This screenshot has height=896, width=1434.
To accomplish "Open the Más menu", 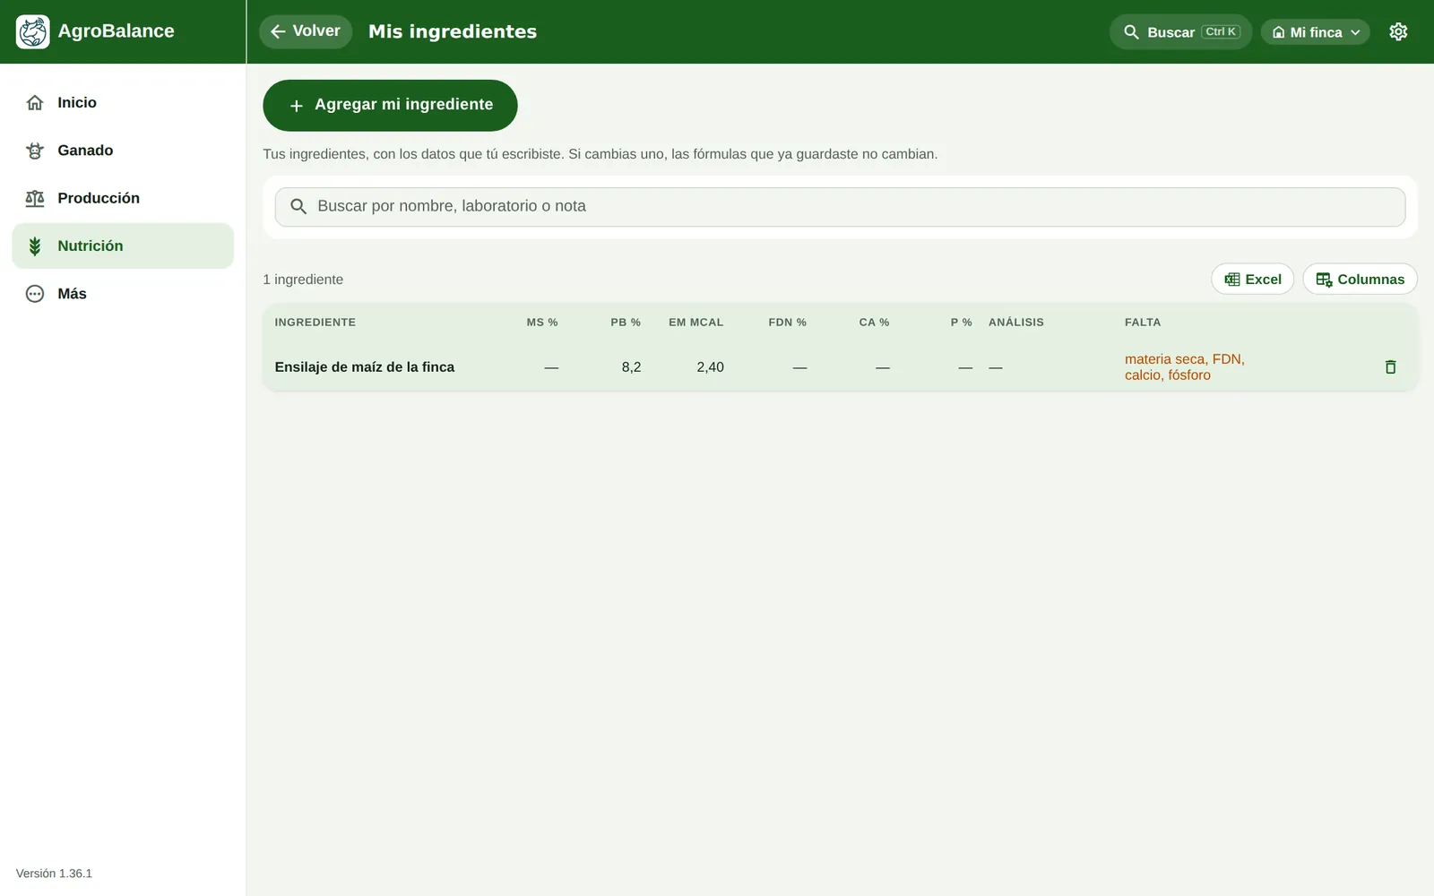I will [123, 294].
